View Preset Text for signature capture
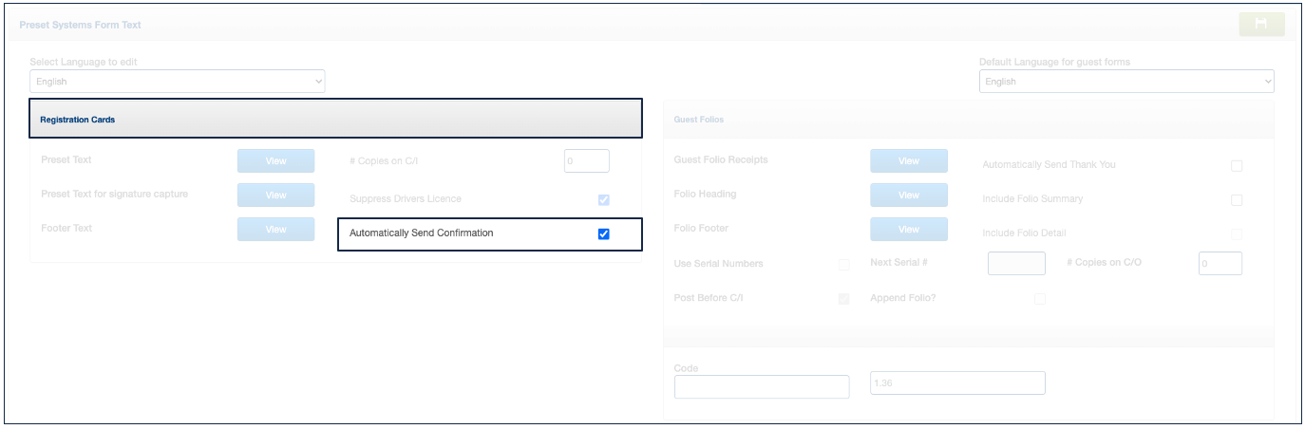Screen dimensions: 1305x429 point(275,196)
